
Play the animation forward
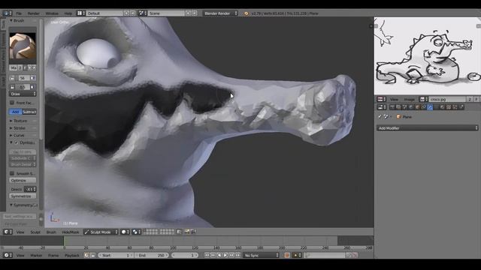point(225,255)
